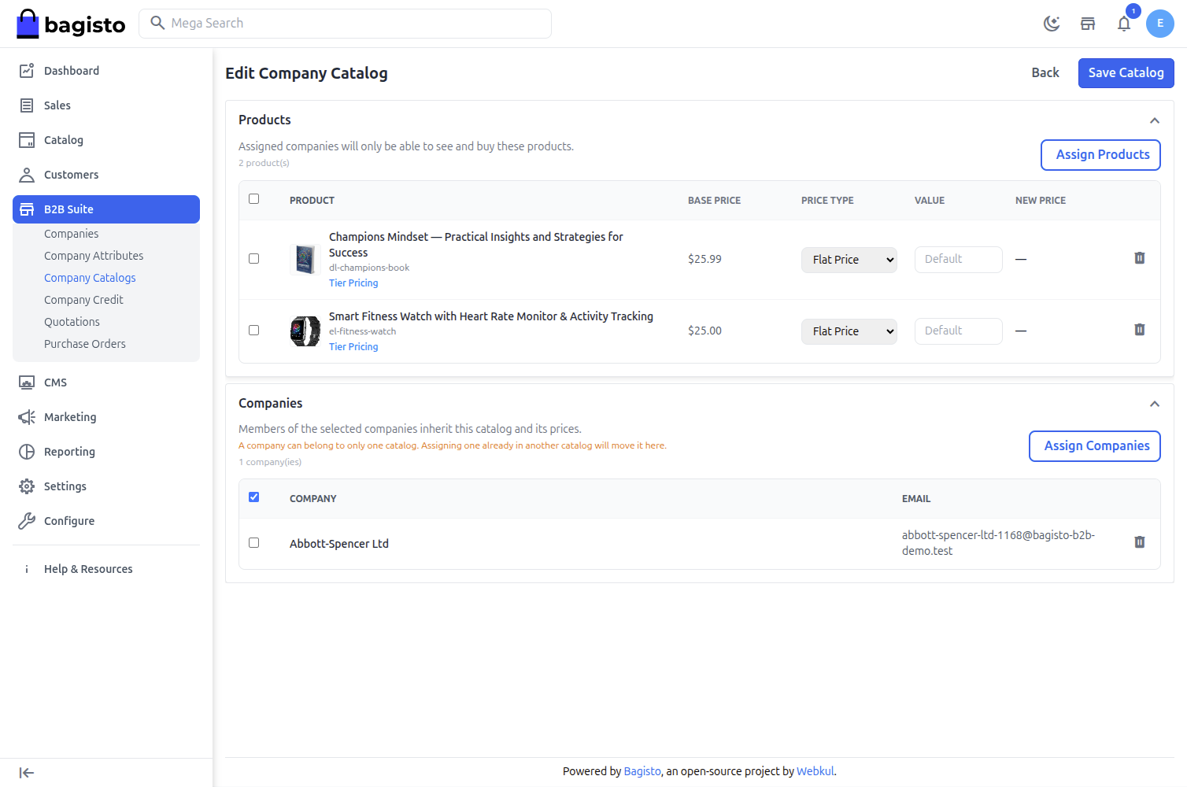Image resolution: width=1187 pixels, height=787 pixels.
Task: Go to Company Attributes submenu
Action: click(94, 256)
